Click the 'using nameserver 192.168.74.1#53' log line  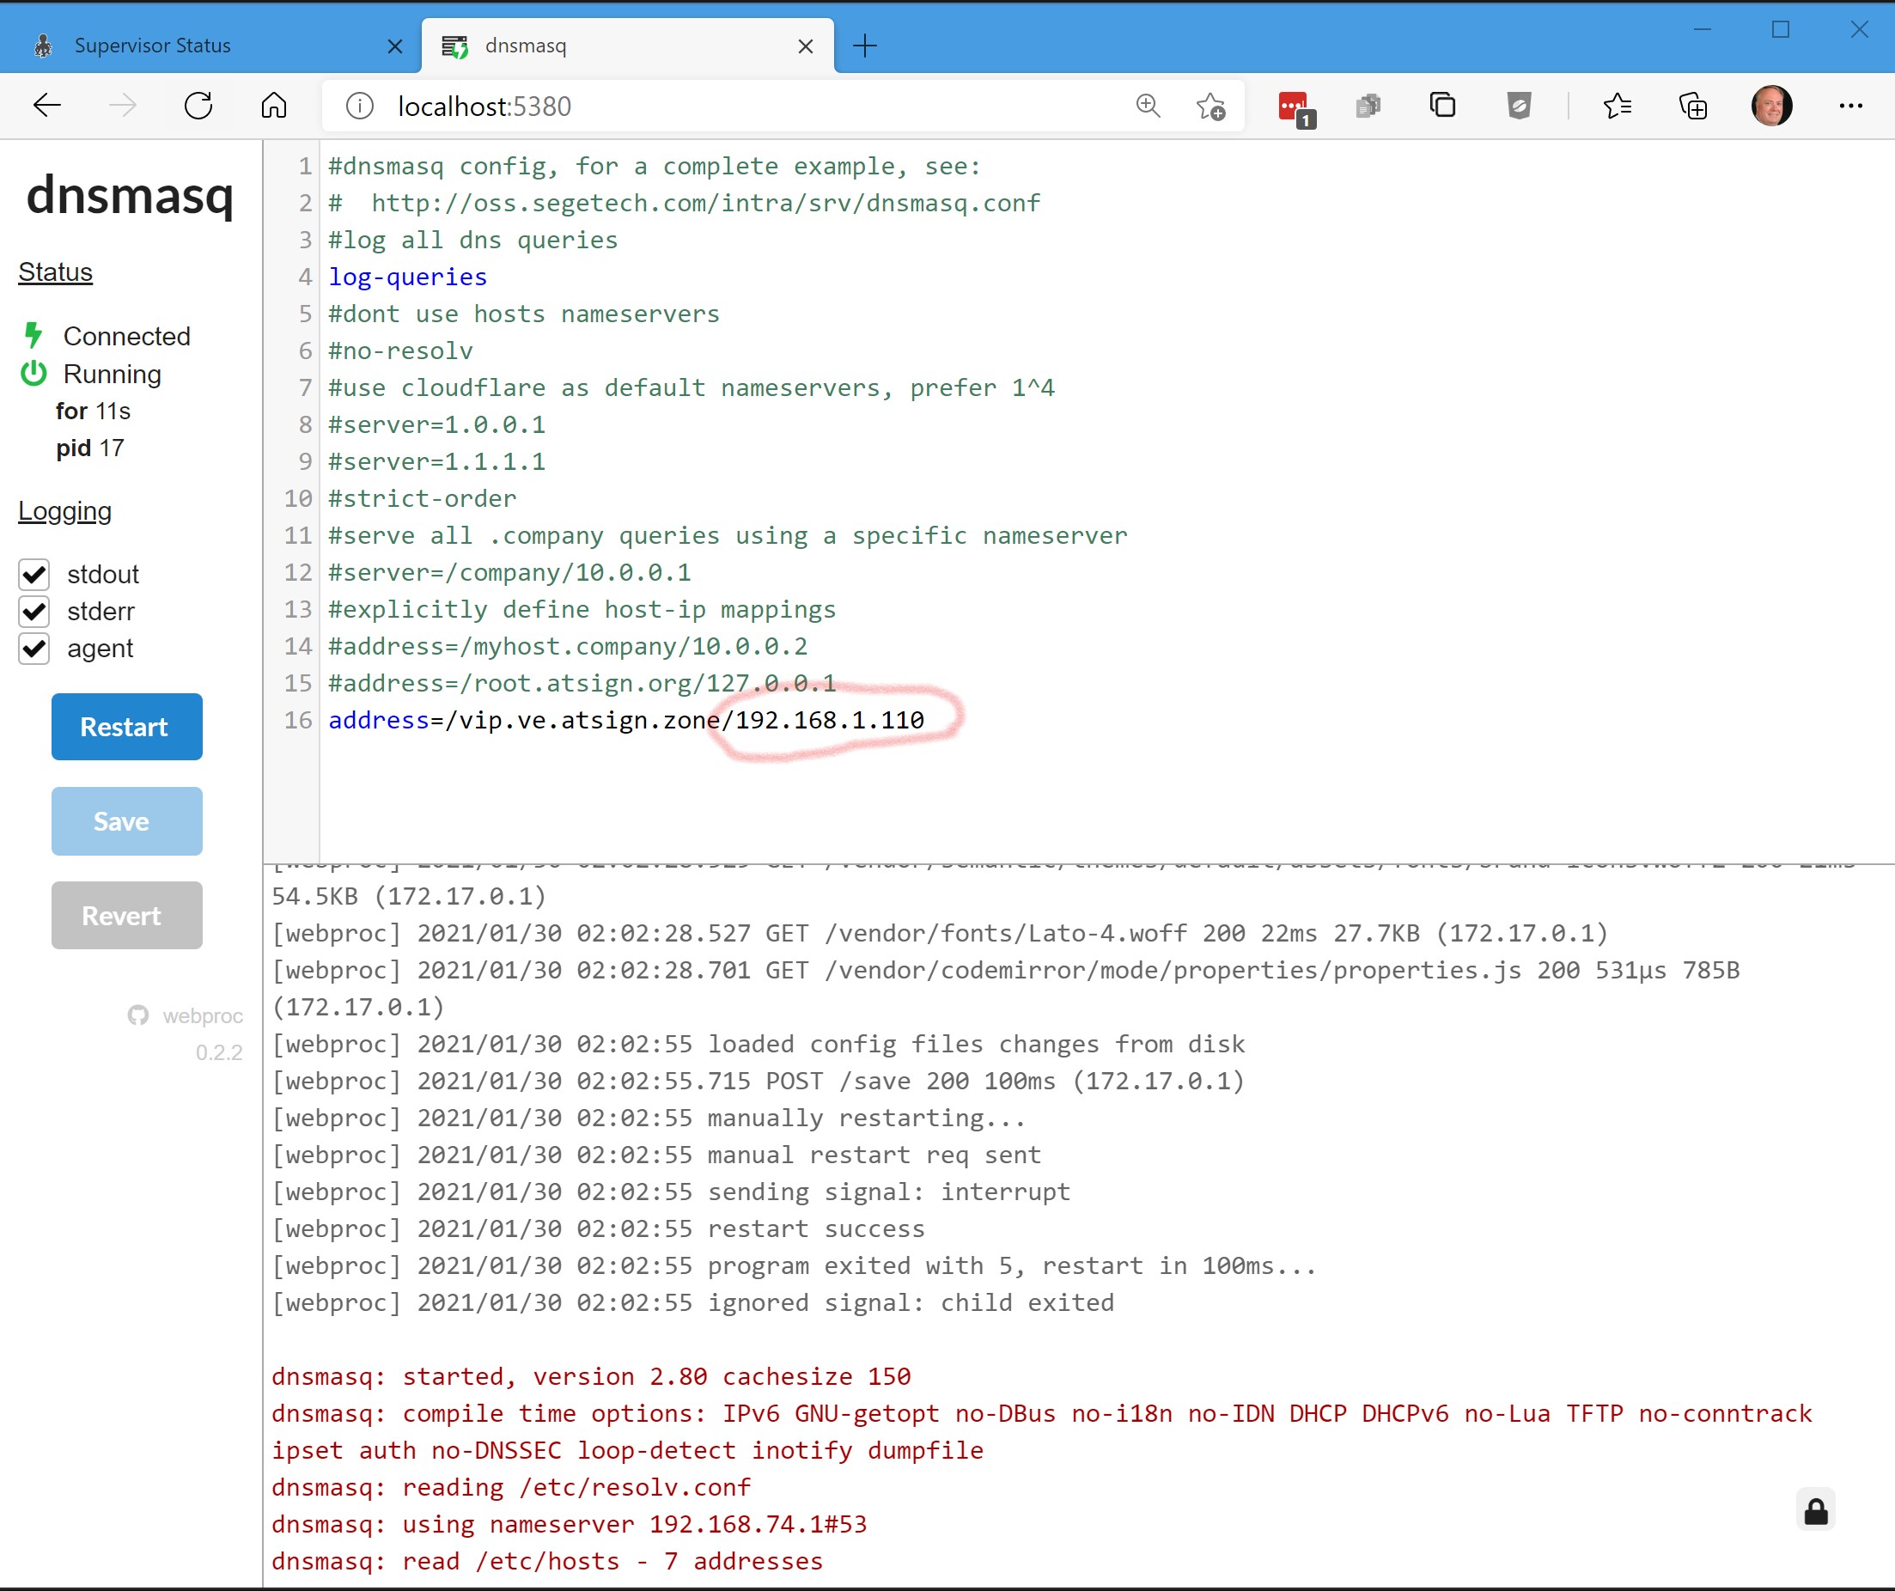(570, 1524)
